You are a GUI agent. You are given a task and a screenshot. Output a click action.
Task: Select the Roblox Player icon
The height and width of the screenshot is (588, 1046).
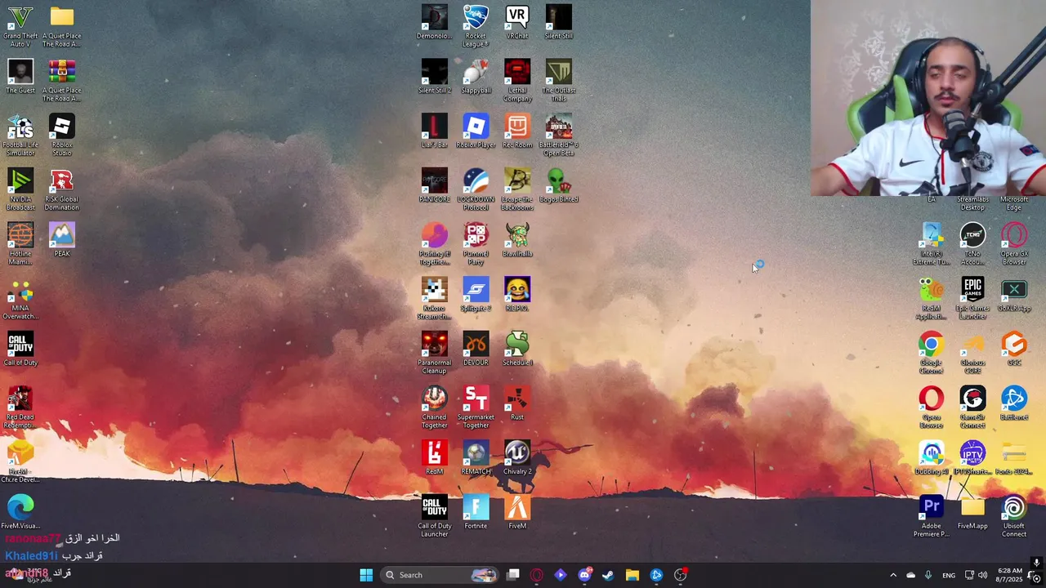pyautogui.click(x=476, y=131)
